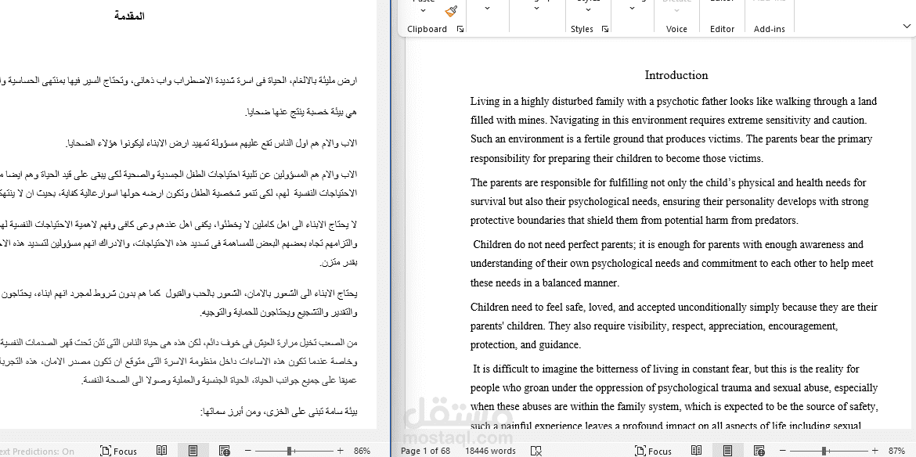The image size is (916, 457).
Task: Switch English document to Read Mode
Action: 696,451
